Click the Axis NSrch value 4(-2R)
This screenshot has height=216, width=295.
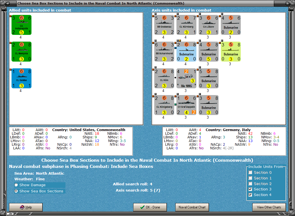[228, 148]
